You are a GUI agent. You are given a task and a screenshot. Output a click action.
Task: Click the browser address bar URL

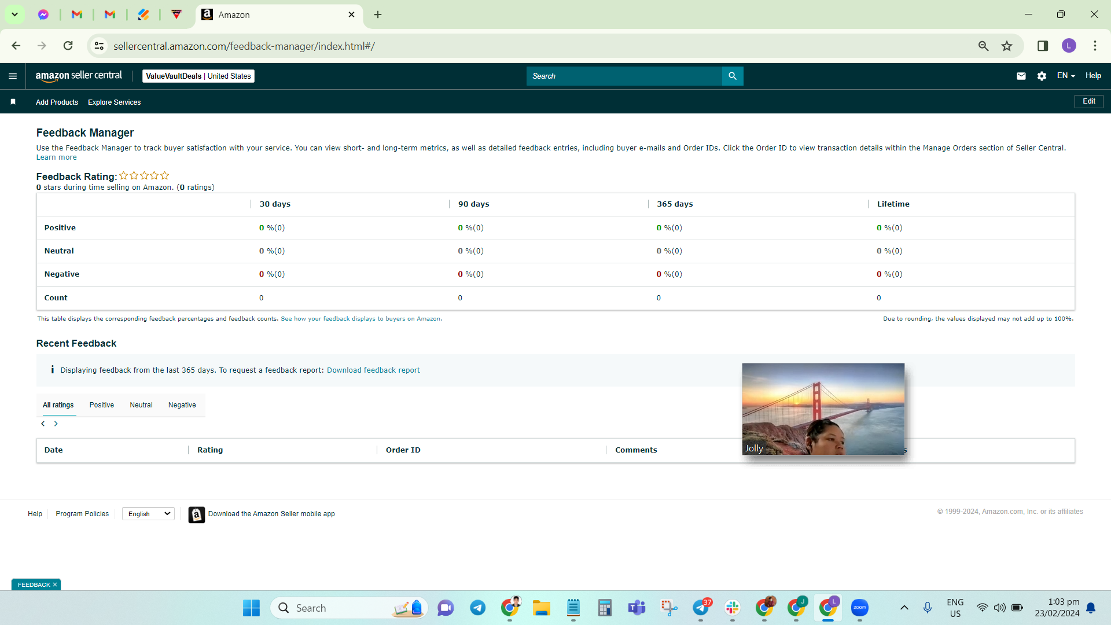244,46
